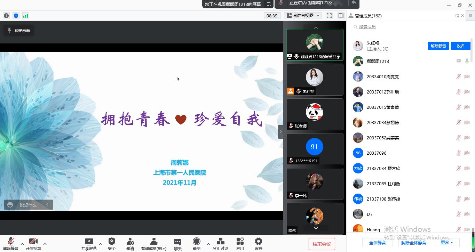Open the security (安全) shield icon
Screen dimensions: 475x252
tap(111, 244)
